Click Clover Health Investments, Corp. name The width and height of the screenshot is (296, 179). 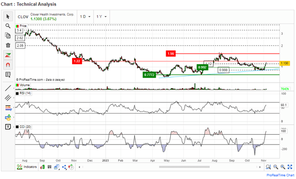(x=52, y=14)
